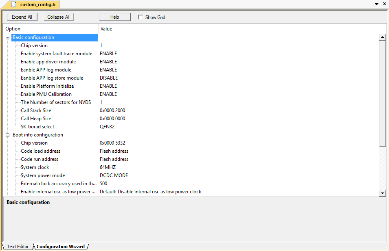389x251 pixels.
Task: Click the SK_borad select QFN32 value
Action: point(107,127)
